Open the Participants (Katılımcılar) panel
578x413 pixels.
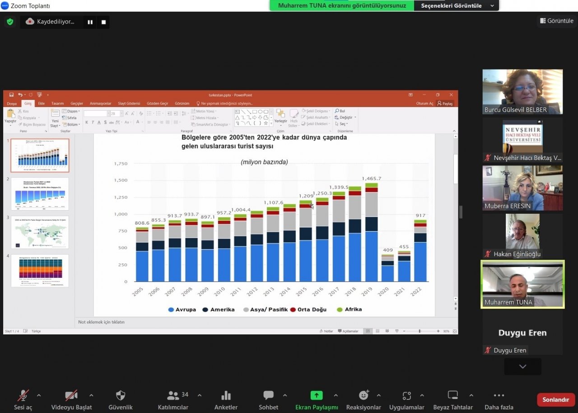pyautogui.click(x=173, y=396)
